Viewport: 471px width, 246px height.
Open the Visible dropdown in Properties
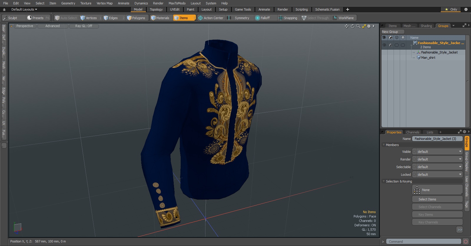pos(437,152)
